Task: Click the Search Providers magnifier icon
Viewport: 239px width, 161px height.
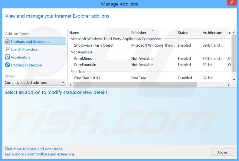Action: click(8, 49)
